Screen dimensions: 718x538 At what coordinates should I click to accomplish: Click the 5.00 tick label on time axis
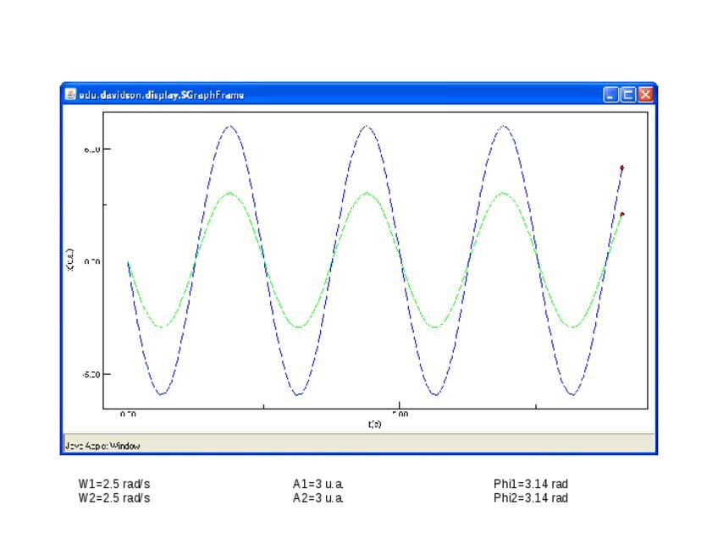(x=400, y=414)
